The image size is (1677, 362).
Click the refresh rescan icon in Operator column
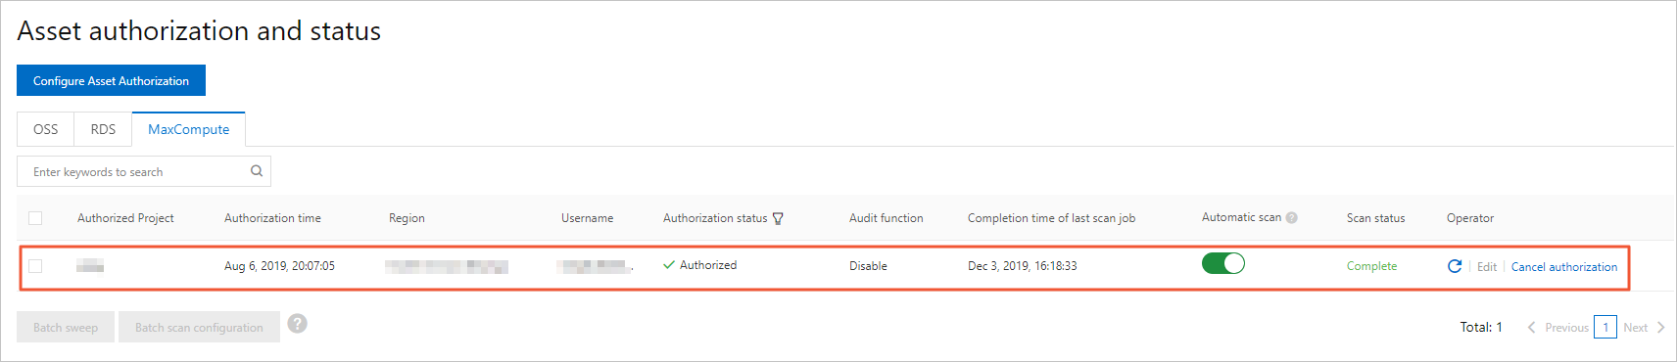[1455, 266]
